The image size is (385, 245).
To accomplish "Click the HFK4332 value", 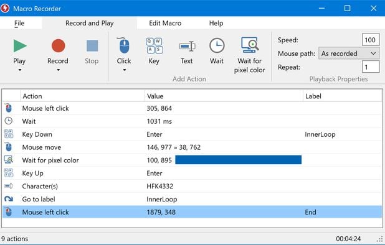I will tap(160, 186).
